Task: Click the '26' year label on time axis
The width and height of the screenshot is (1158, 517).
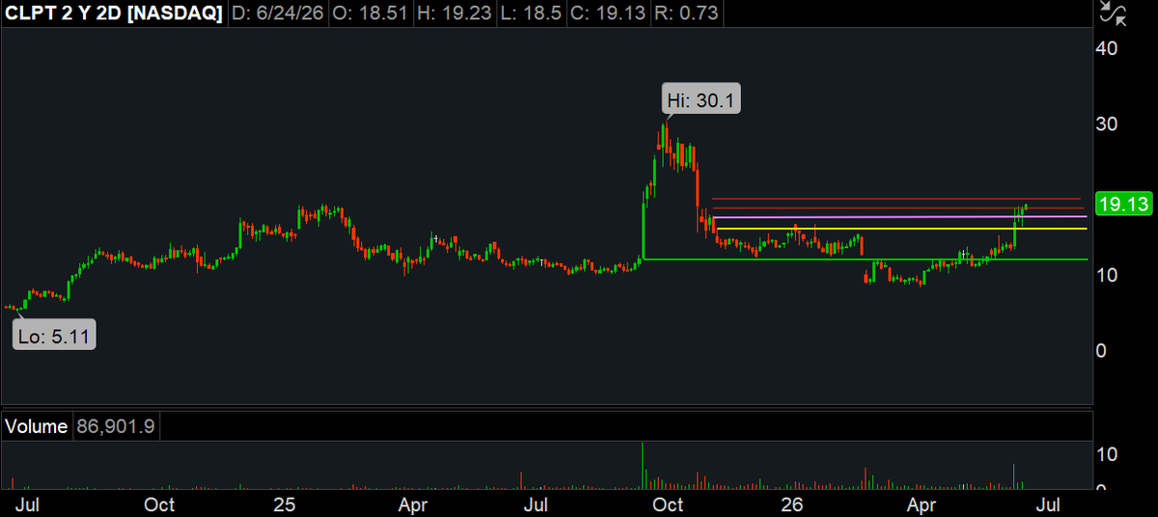Action: pos(792,504)
